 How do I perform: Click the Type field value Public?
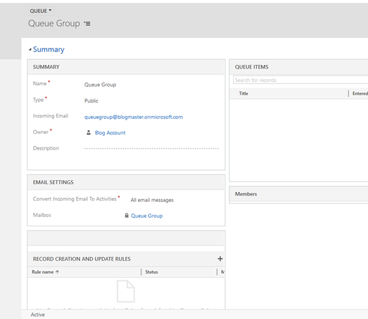[x=91, y=101]
